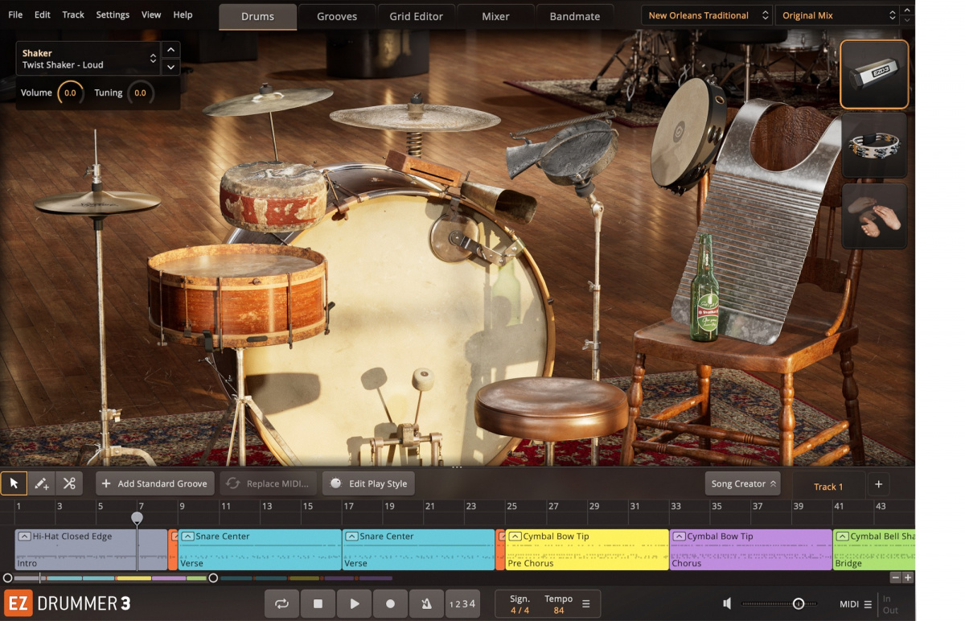Click Edit Play Style
The width and height of the screenshot is (965, 621).
click(x=368, y=483)
